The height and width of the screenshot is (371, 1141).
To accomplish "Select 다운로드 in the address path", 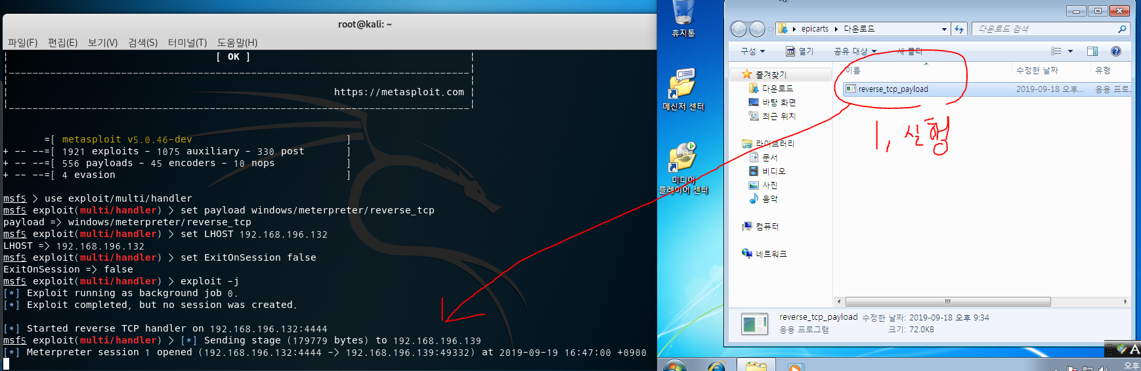I will [859, 29].
